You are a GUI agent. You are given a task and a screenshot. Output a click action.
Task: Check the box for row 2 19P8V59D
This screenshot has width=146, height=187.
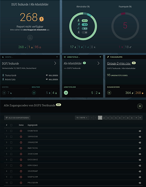(11, 137)
